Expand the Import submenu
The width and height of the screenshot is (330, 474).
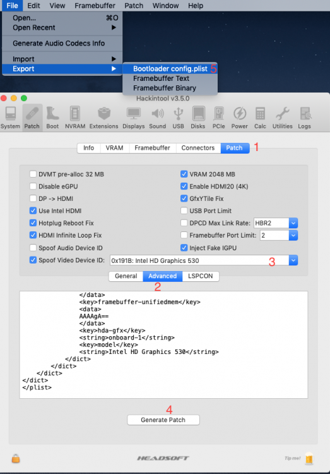point(62,59)
